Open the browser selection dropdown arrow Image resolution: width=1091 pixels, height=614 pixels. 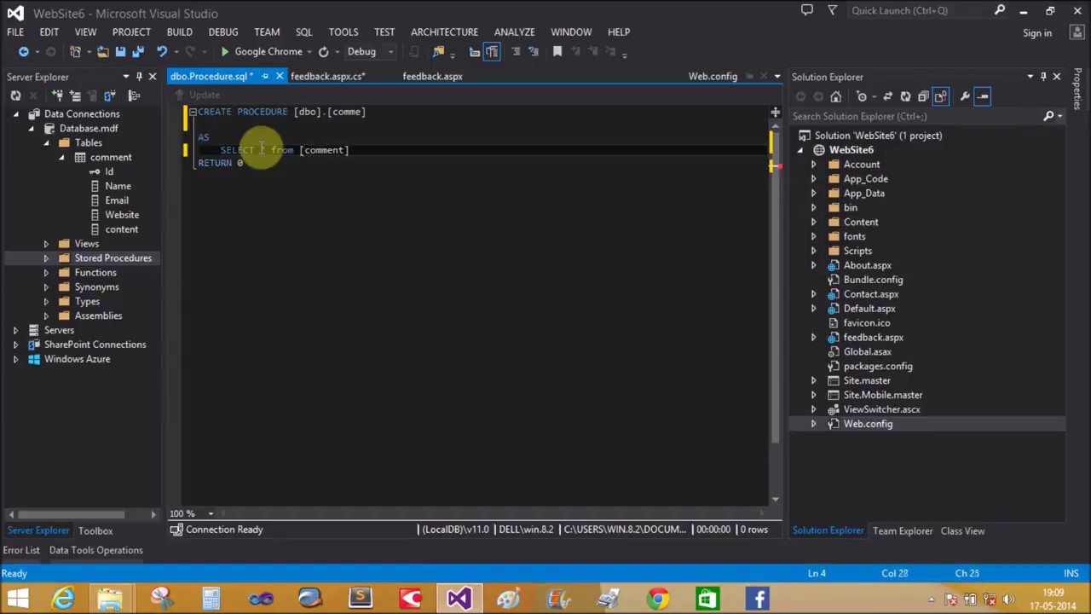(x=309, y=52)
